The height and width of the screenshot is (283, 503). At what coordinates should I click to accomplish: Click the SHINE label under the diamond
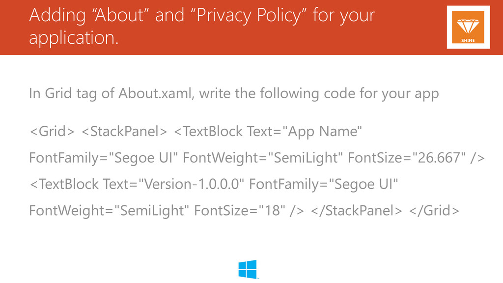pyautogui.click(x=468, y=40)
